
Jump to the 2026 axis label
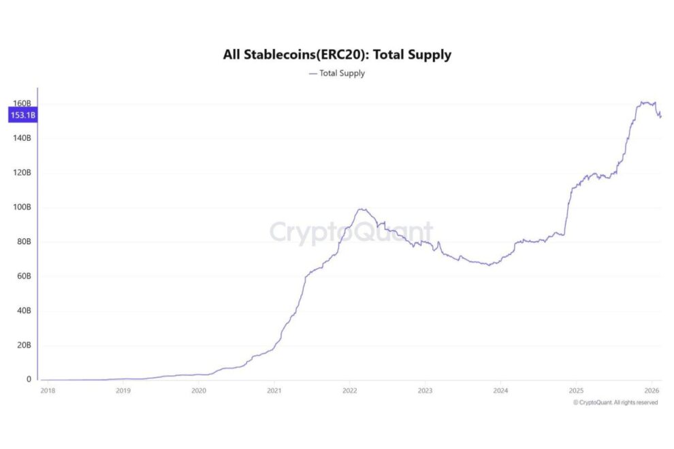click(651, 390)
